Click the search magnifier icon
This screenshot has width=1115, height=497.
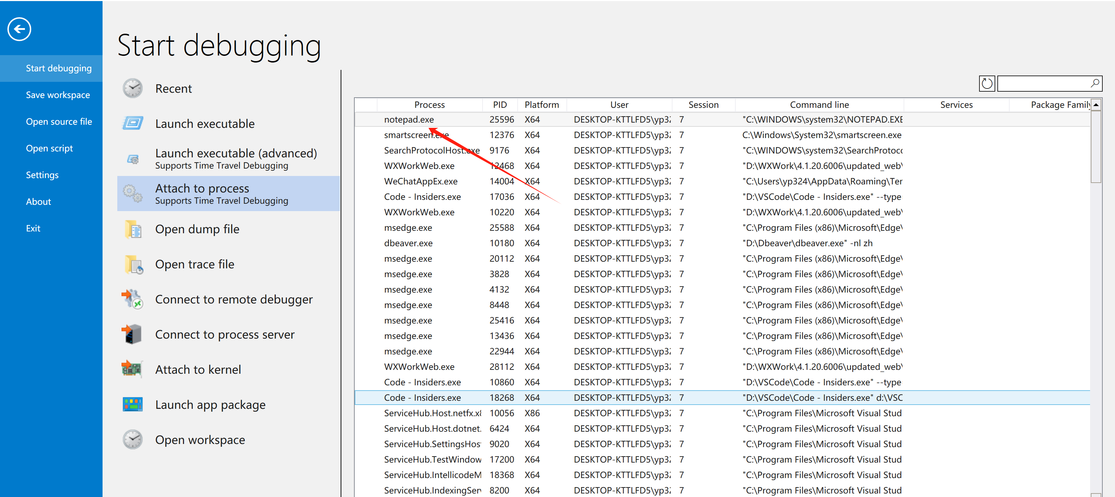tap(1095, 83)
